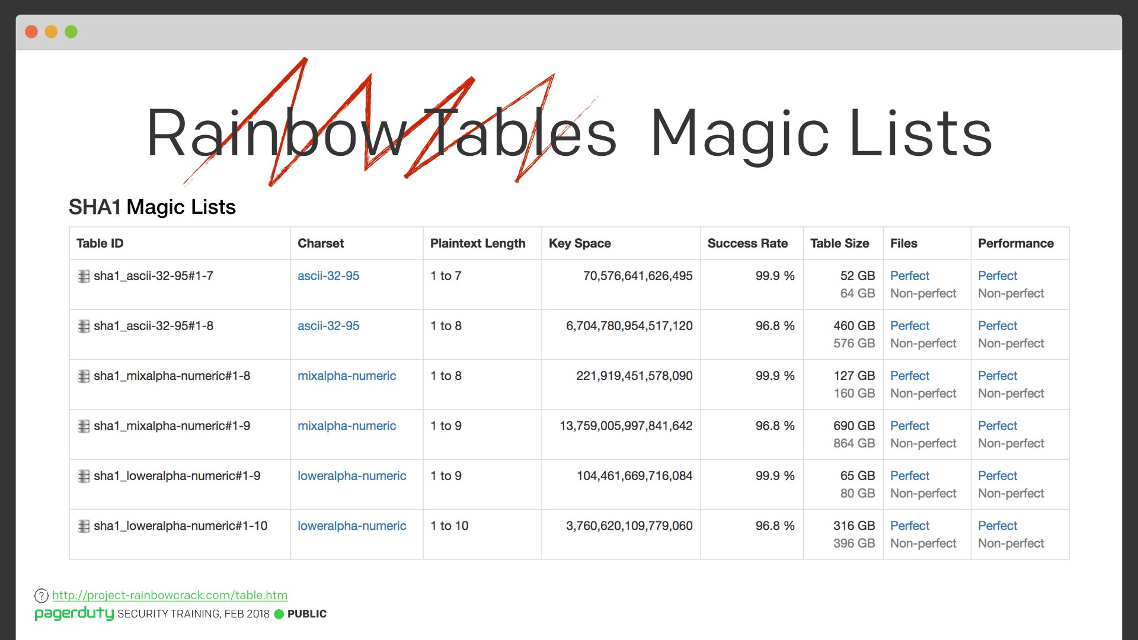
Task: Open the project-rainbowcrack.com table link
Action: [x=170, y=595]
